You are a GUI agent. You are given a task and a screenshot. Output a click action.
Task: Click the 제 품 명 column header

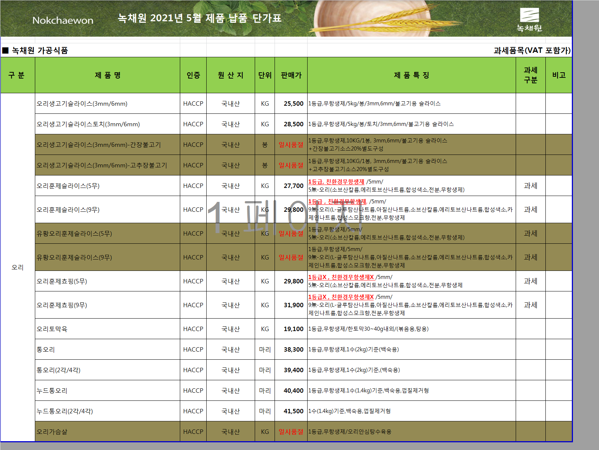pyautogui.click(x=108, y=75)
